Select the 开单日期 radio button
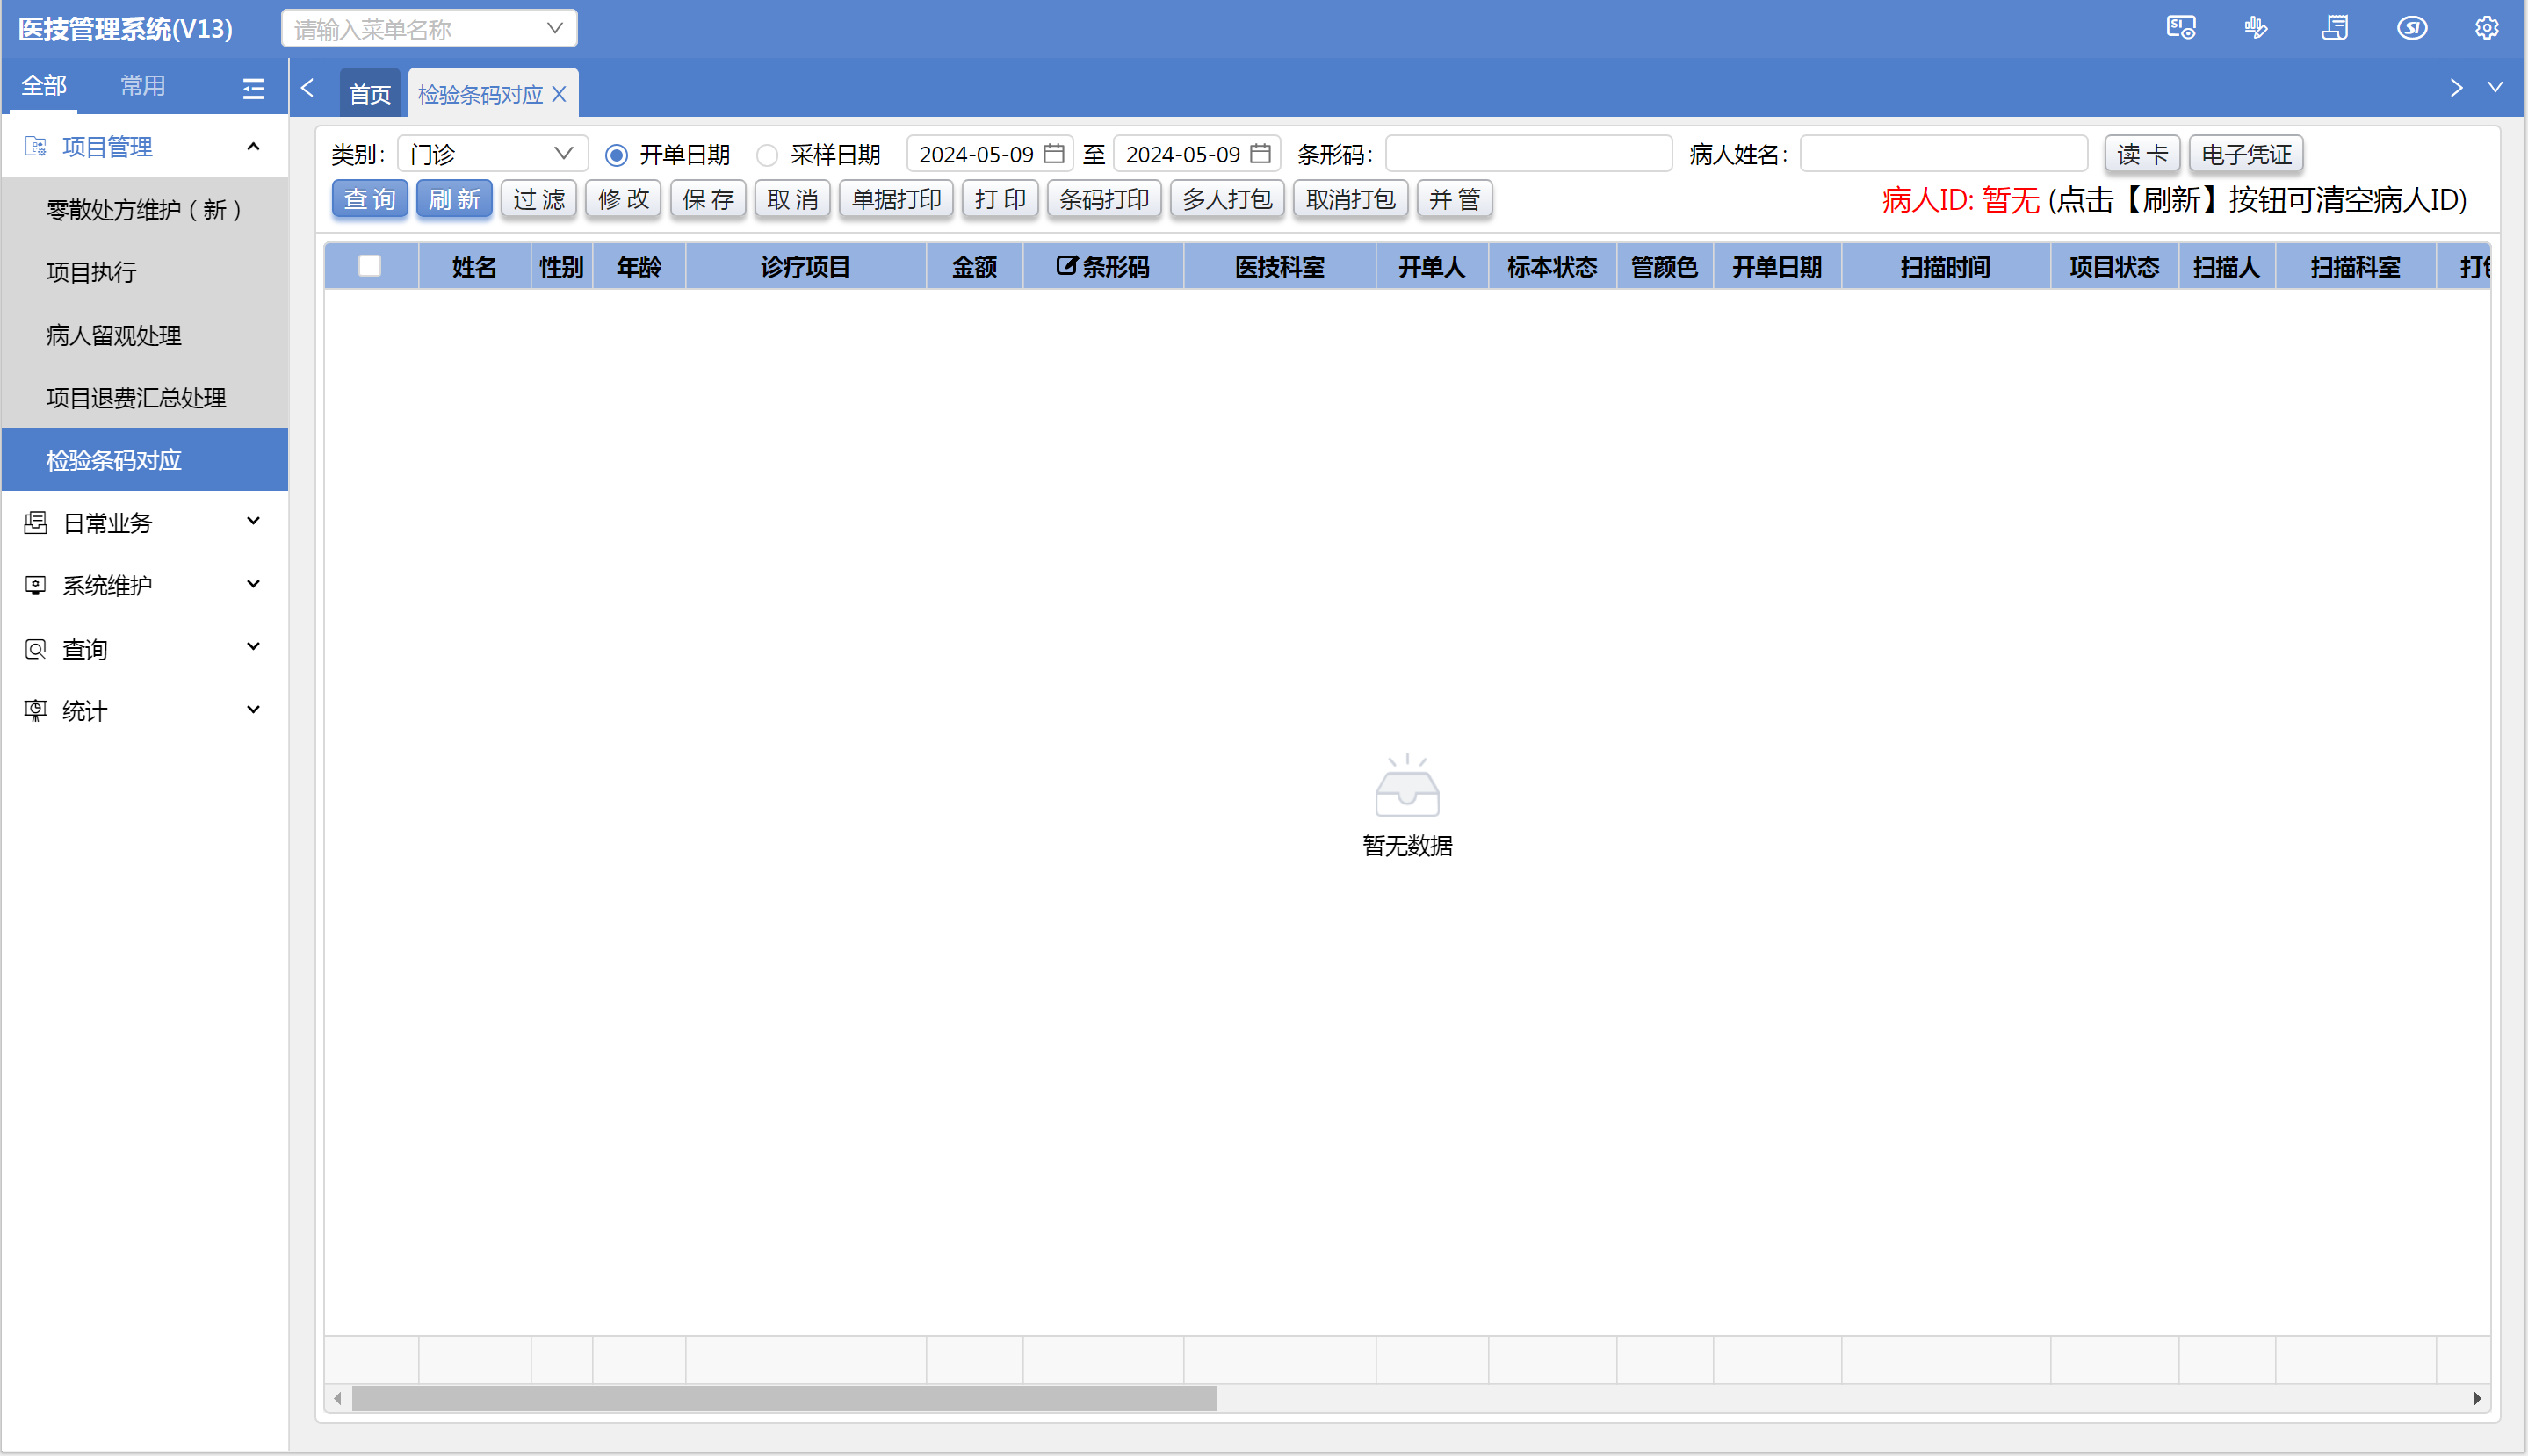This screenshot has width=2528, height=1456. (x=616, y=155)
